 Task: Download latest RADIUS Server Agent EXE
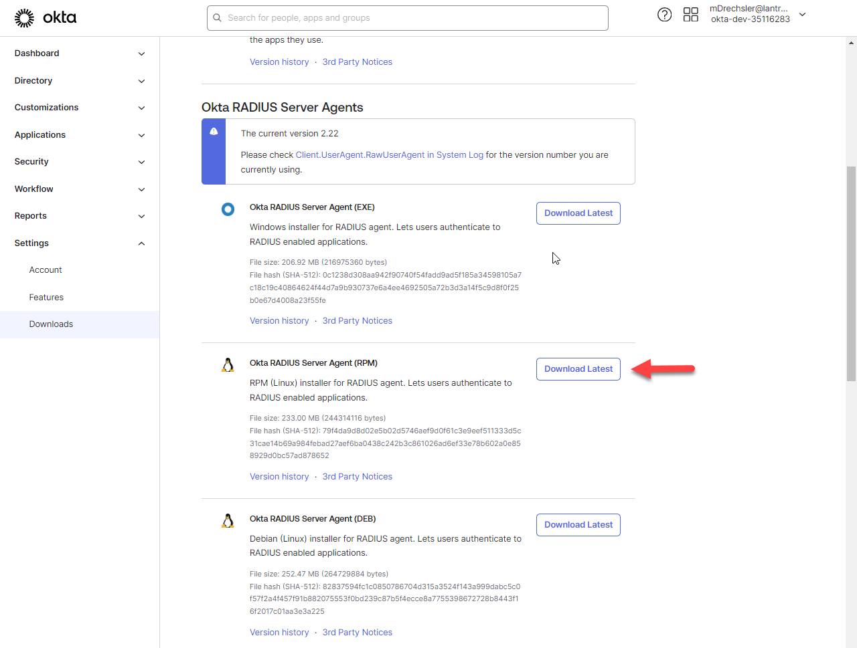point(578,213)
